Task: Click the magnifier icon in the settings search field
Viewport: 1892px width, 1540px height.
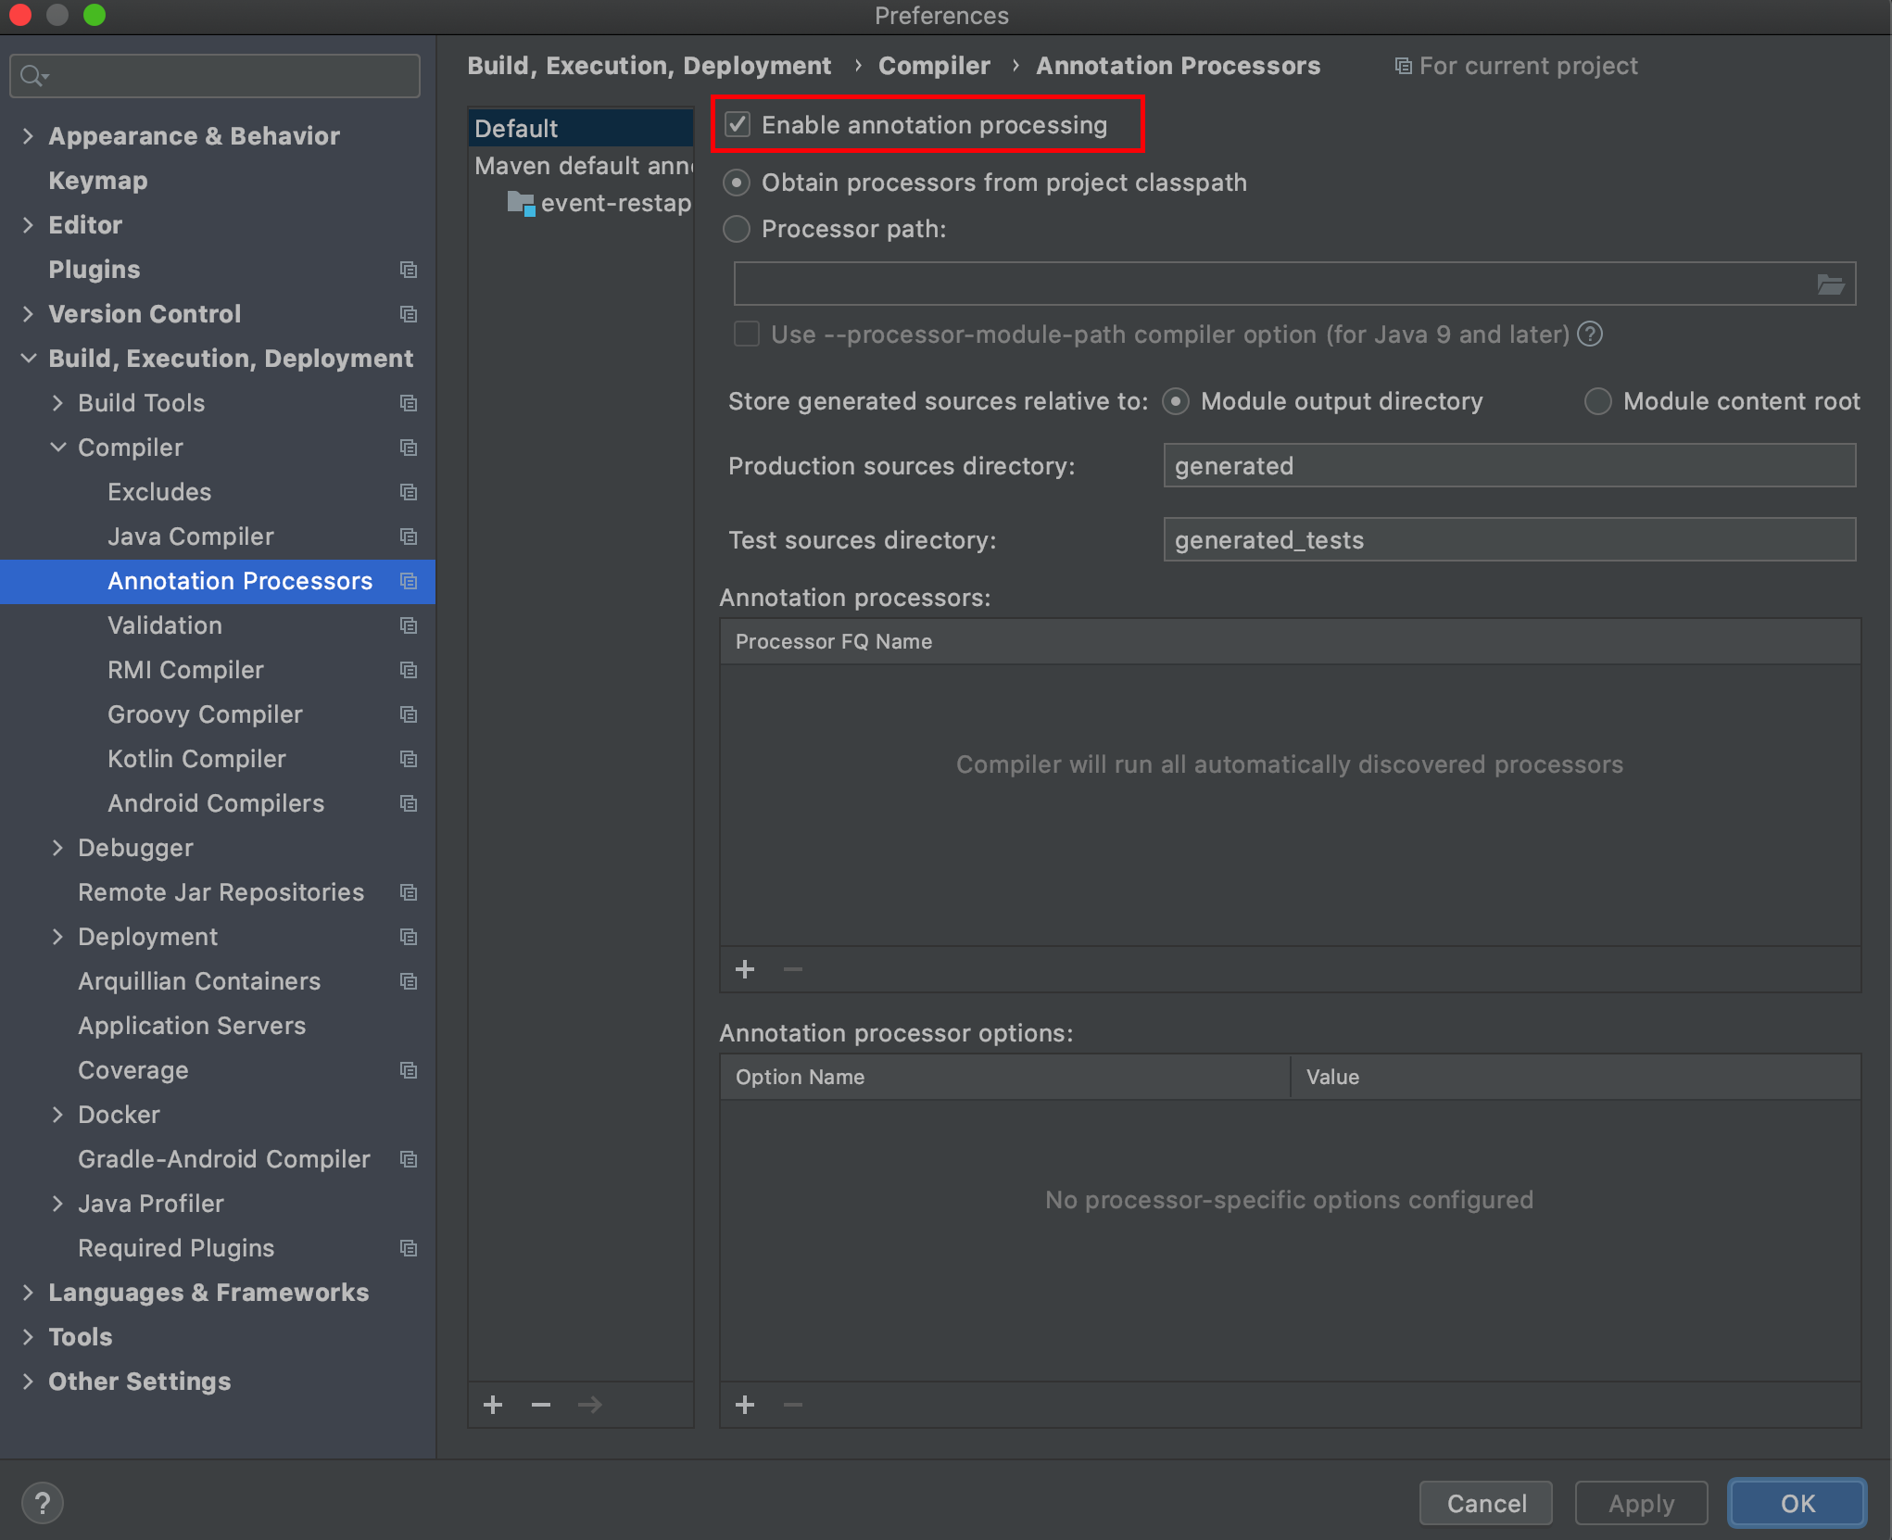Action: pos(32,75)
